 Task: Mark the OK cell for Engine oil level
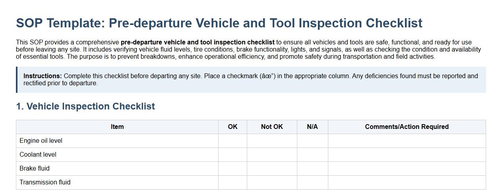[x=233, y=141]
